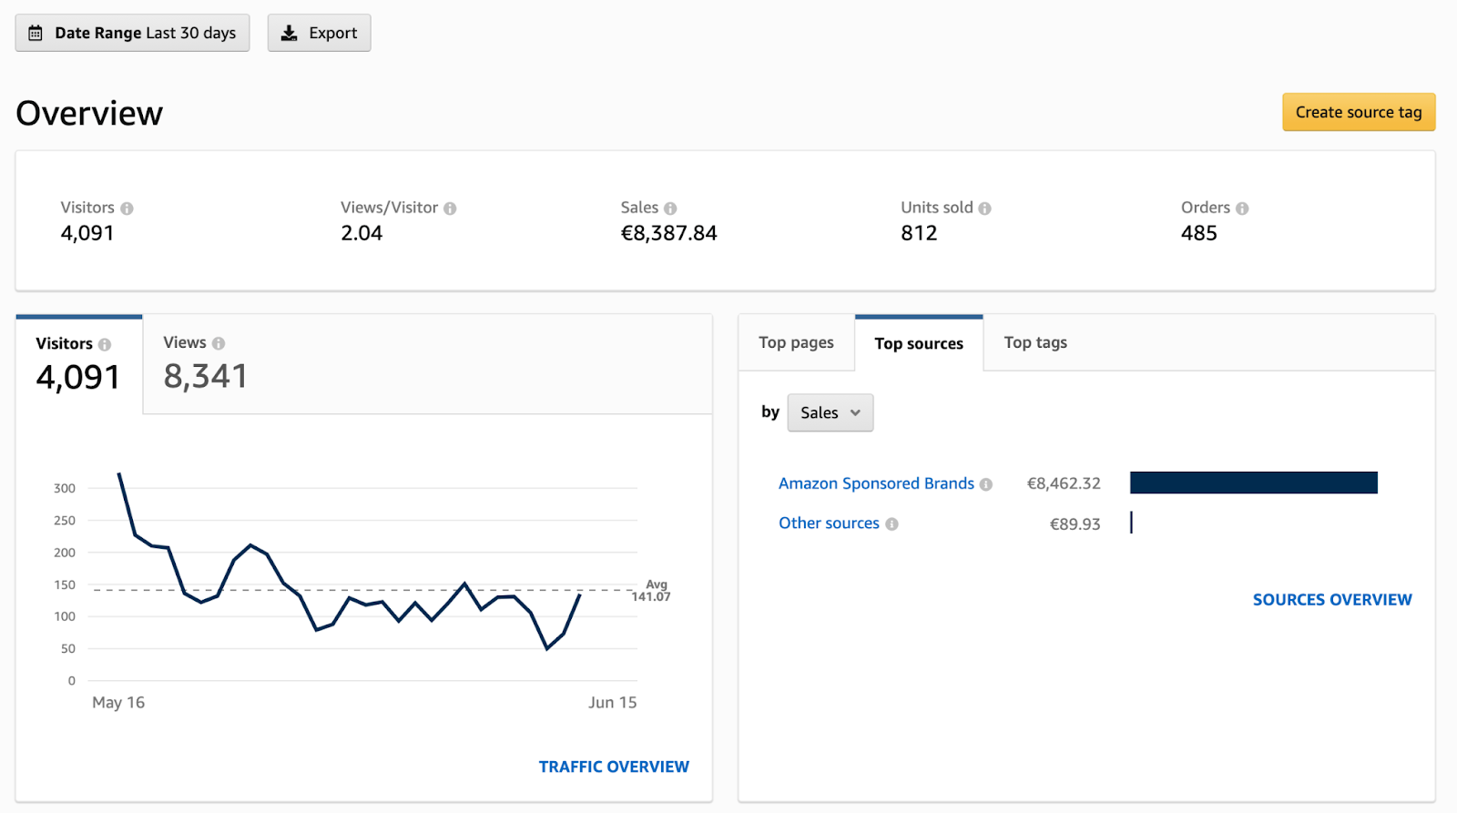Screen dimensions: 1457x813
Task: Click info icon next to Sales metric
Action: (670, 208)
